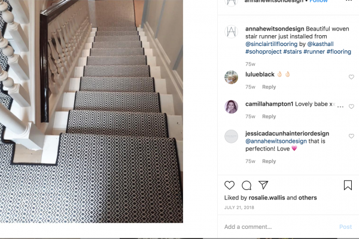Like the post with the heart icon
Screen dimensions: 359x239
click(x=229, y=185)
